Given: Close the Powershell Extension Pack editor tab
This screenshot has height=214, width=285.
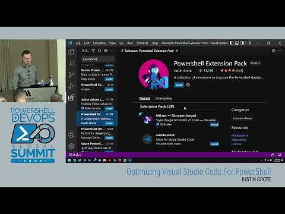Looking at the screenshot, I should tap(177, 51).
